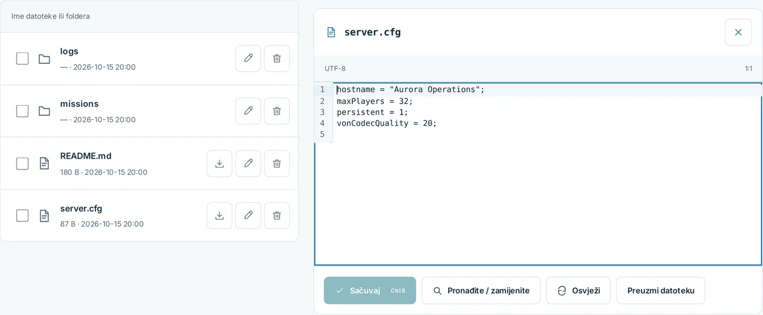This screenshot has width=763, height=315.
Task: Edit README.md with the pencil icon
Action: click(248, 163)
